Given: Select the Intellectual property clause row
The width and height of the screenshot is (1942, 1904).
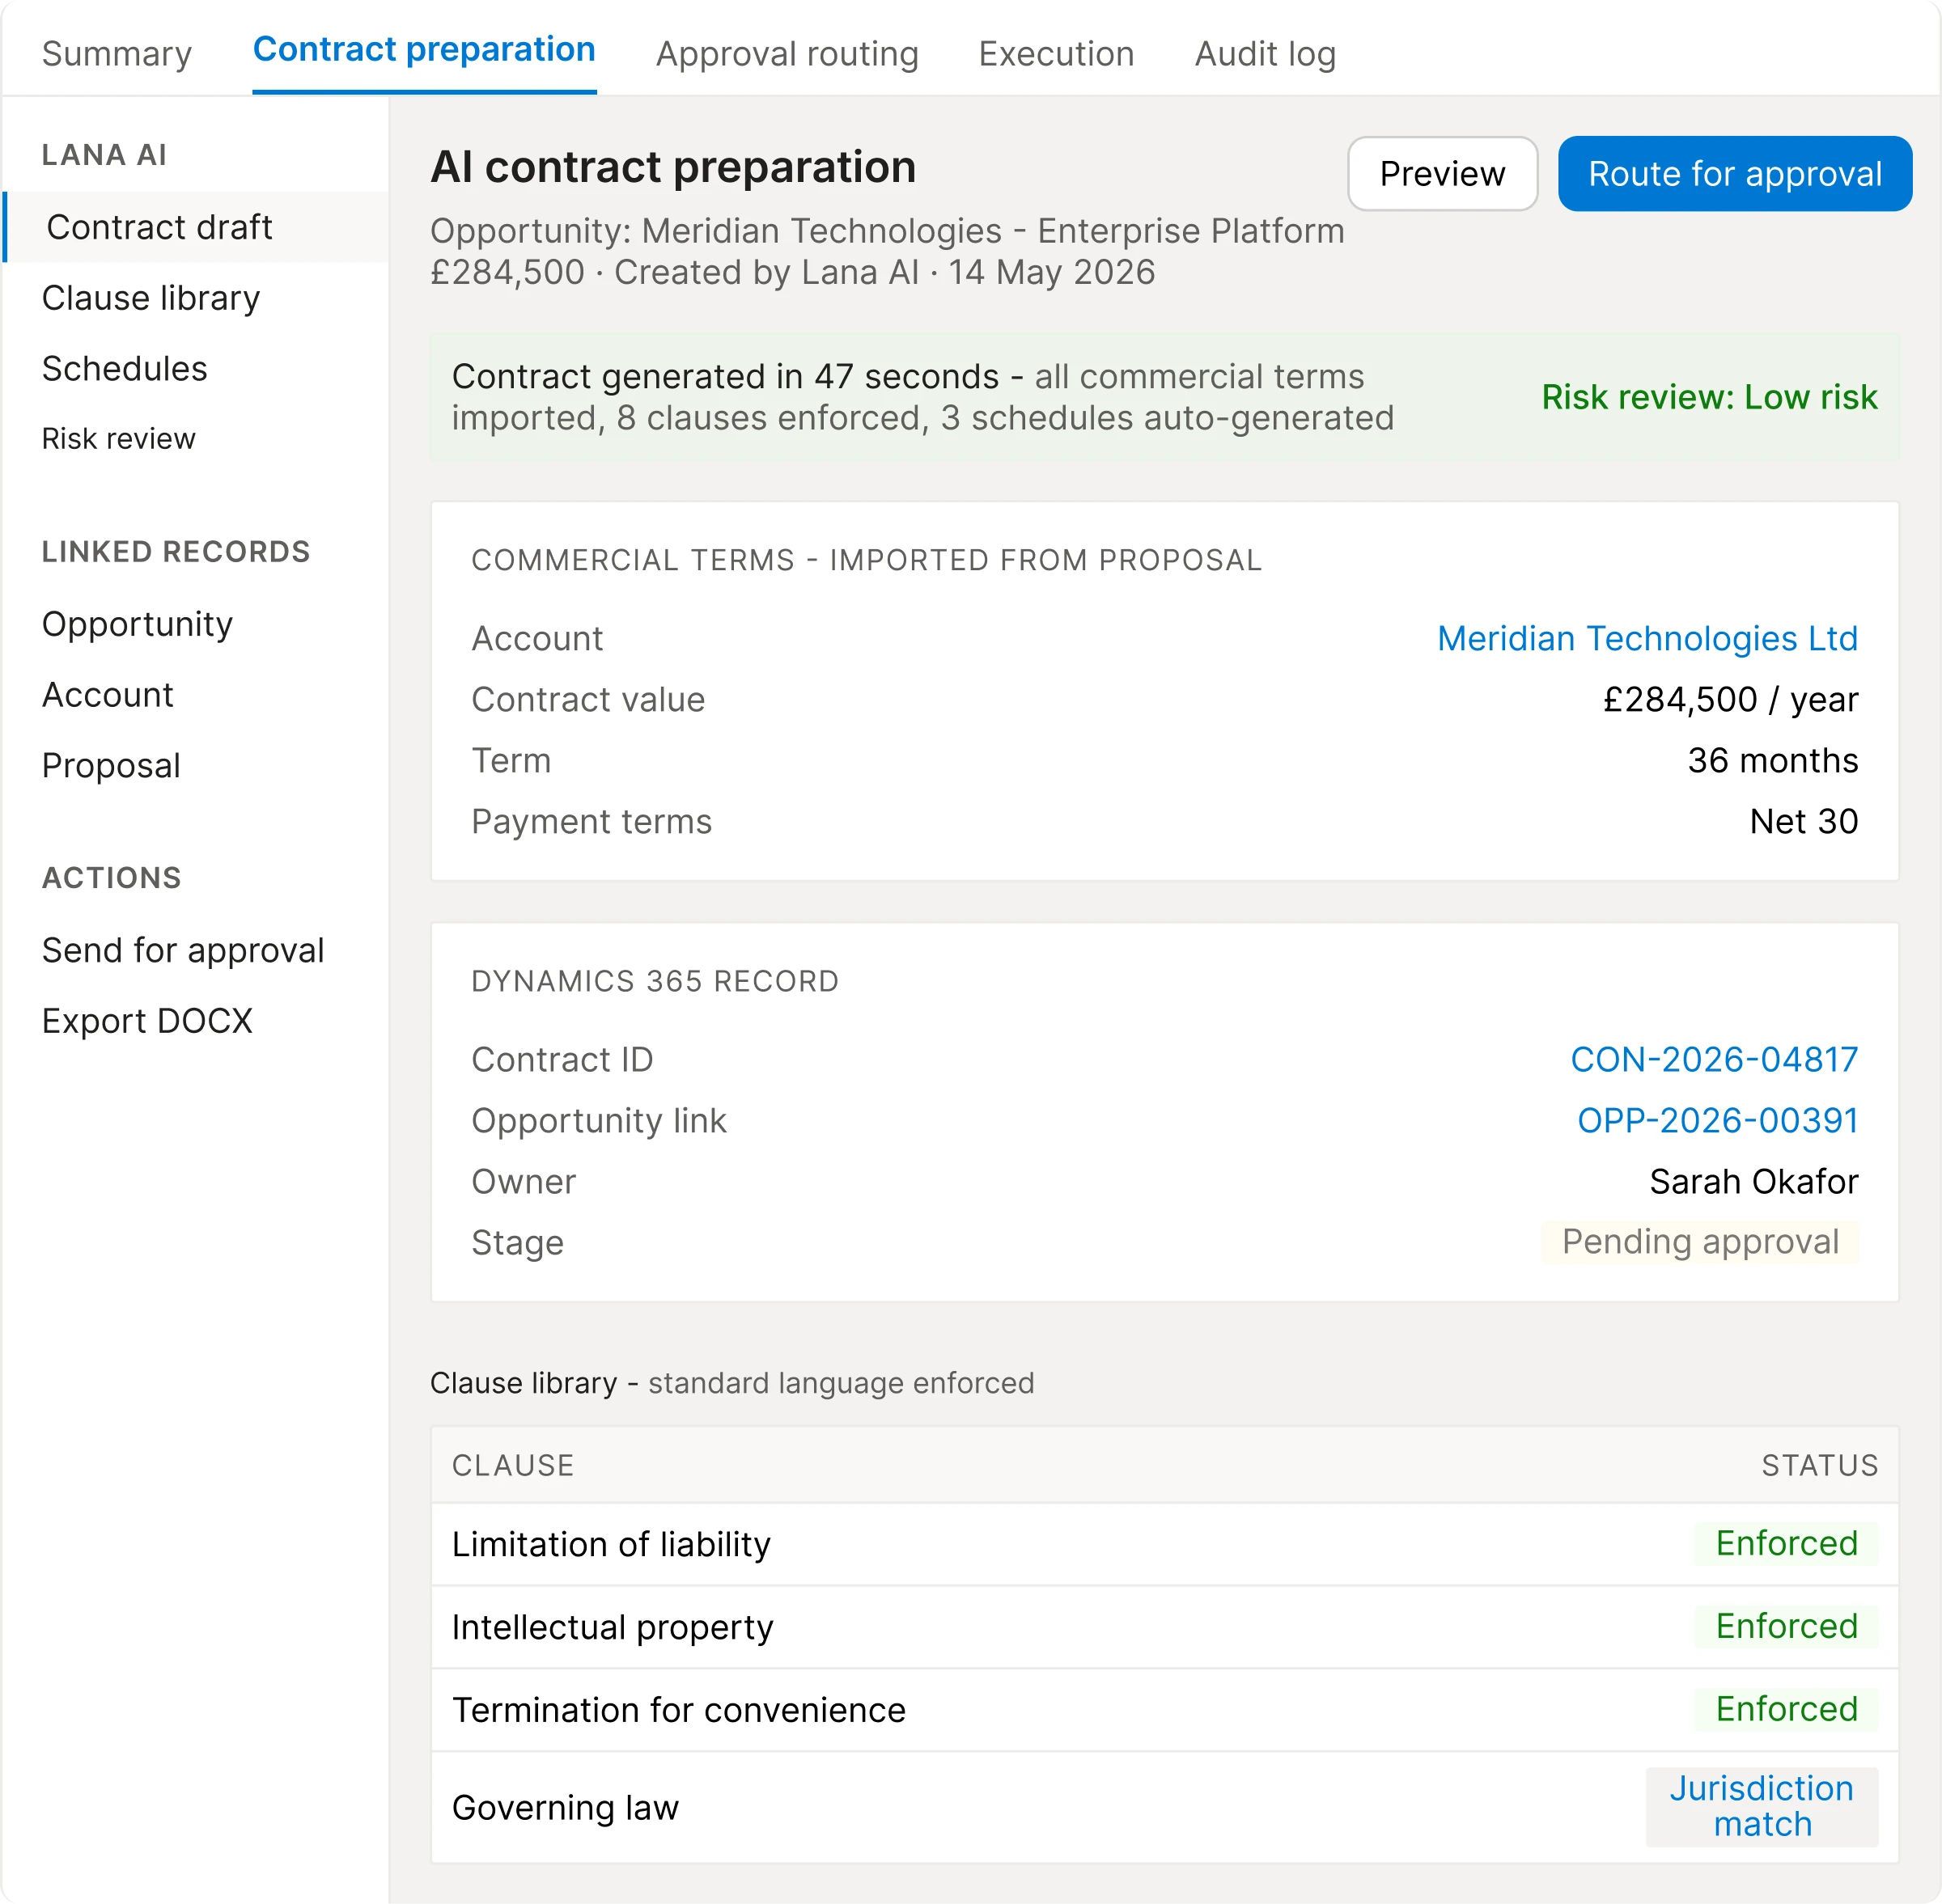Looking at the screenshot, I should pyautogui.click(x=1164, y=1628).
